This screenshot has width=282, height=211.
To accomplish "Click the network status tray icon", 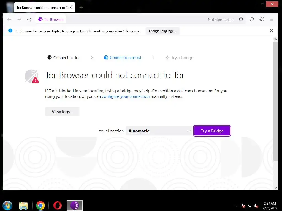I will click(x=250, y=206).
